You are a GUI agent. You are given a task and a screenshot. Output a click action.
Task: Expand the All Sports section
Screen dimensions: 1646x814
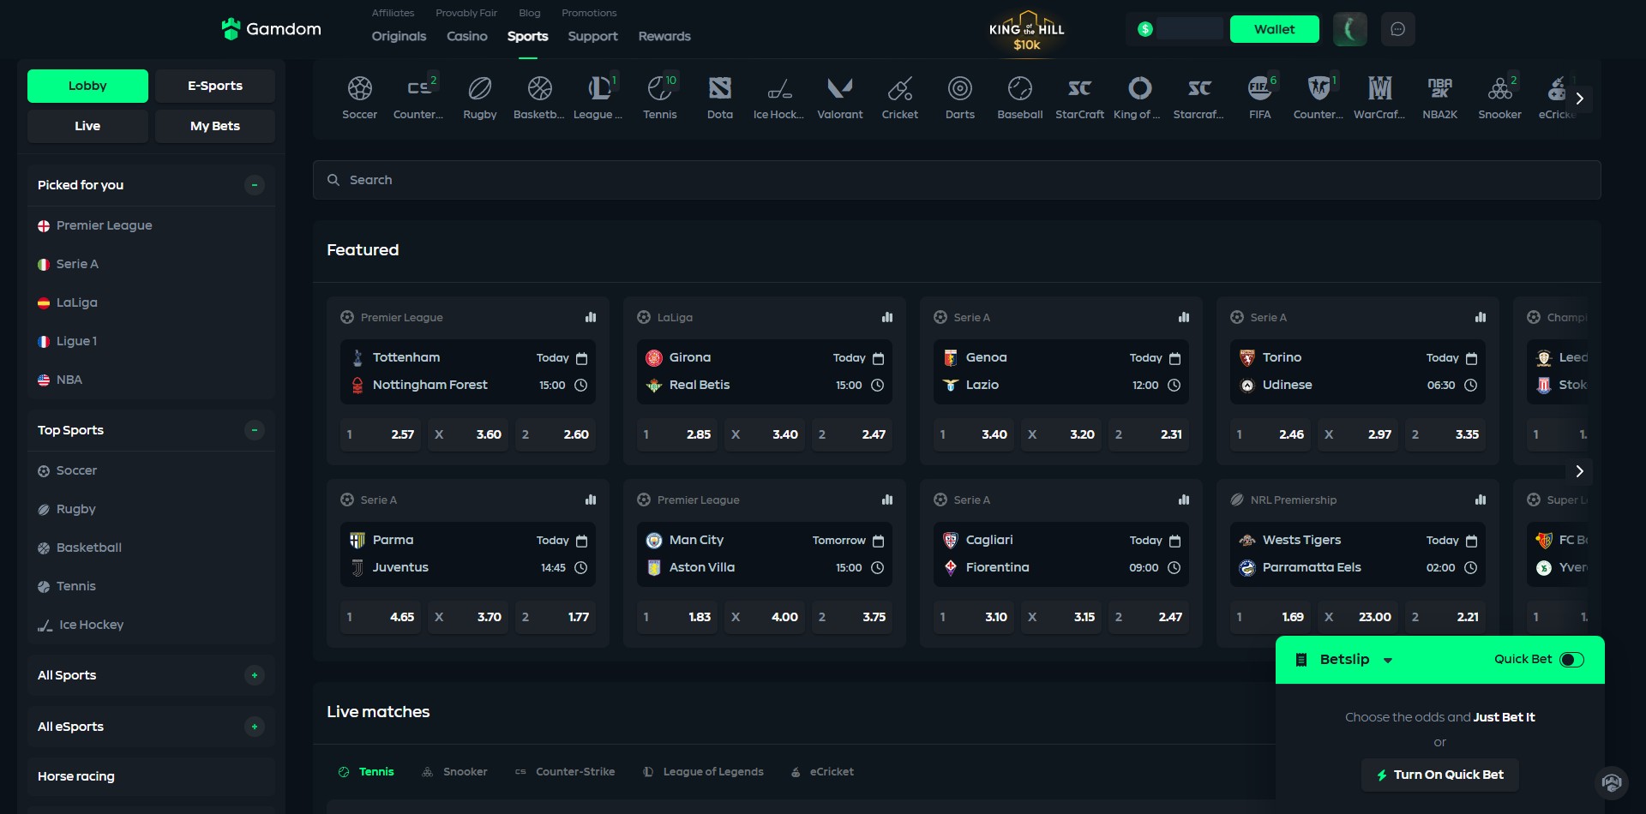pyautogui.click(x=255, y=675)
